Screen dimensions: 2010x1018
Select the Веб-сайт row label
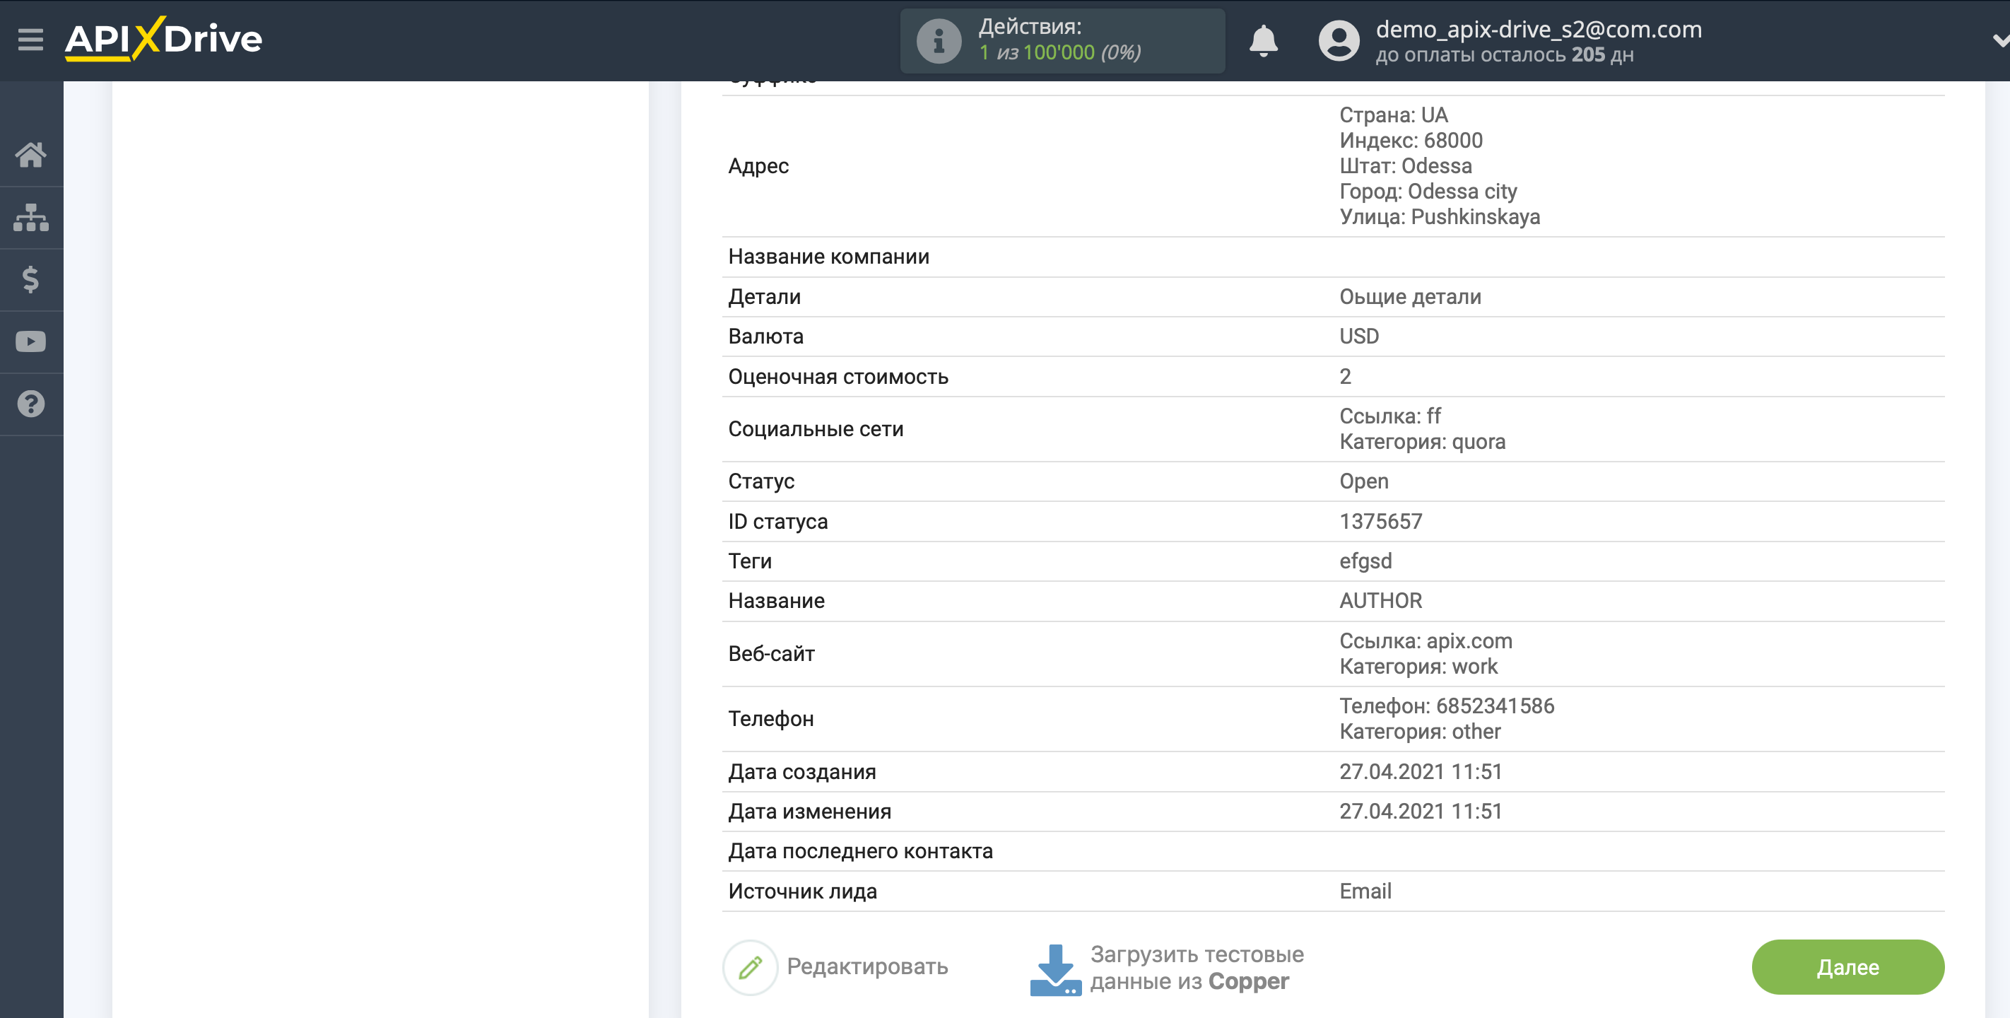click(771, 654)
